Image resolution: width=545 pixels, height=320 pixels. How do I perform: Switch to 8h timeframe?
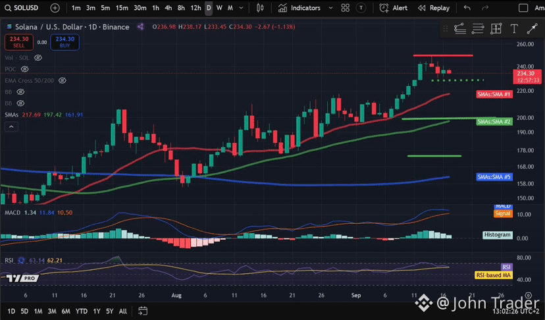(181, 8)
